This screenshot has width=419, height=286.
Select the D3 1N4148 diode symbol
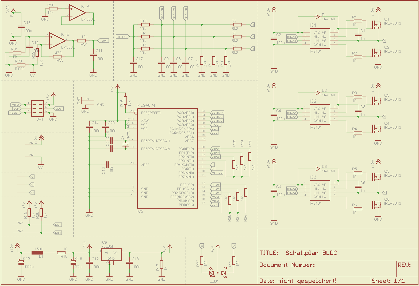[x=318, y=169]
